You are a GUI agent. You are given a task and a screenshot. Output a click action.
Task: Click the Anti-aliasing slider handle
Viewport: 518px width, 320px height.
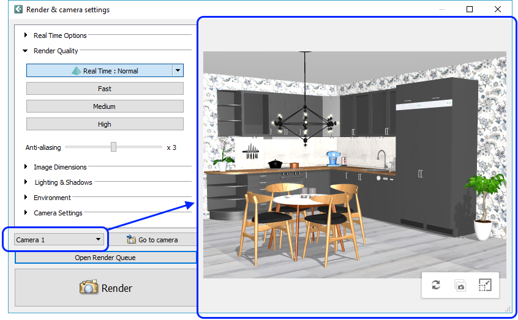click(x=114, y=147)
